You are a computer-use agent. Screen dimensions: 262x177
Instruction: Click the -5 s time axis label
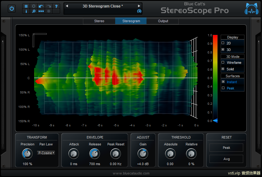pyautogui.click(x=116, y=125)
